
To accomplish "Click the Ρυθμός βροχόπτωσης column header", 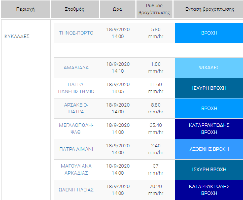I will (154, 9).
